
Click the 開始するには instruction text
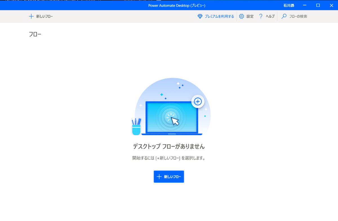click(x=169, y=158)
